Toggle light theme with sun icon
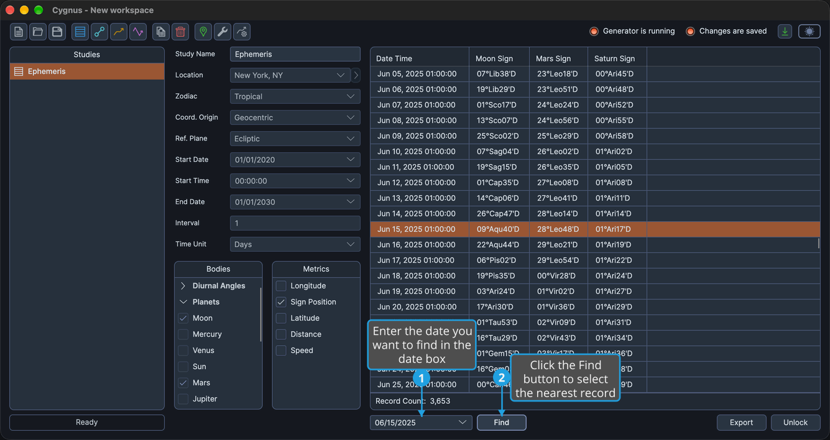The image size is (830, 440). (809, 31)
